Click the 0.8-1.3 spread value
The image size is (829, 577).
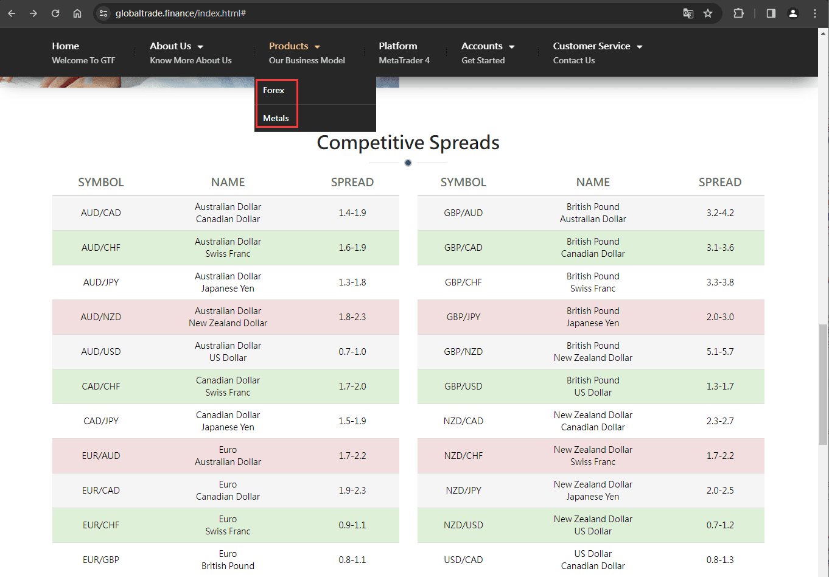coord(720,560)
